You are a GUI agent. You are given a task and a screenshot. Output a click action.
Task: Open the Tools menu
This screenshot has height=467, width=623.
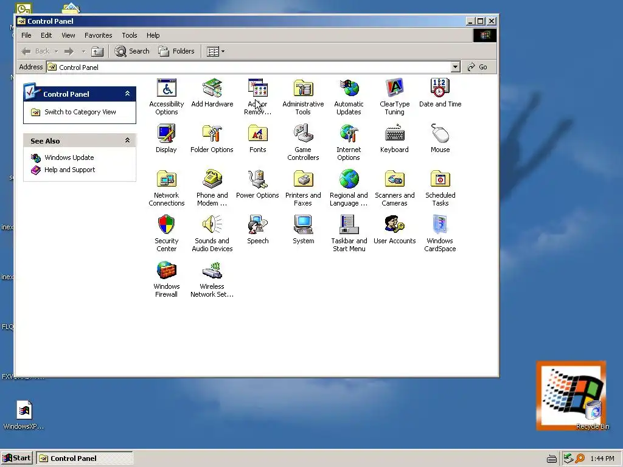point(130,35)
